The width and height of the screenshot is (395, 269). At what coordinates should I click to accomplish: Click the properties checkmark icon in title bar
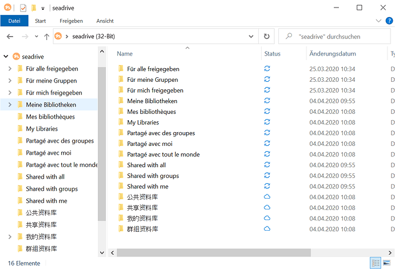(23, 8)
